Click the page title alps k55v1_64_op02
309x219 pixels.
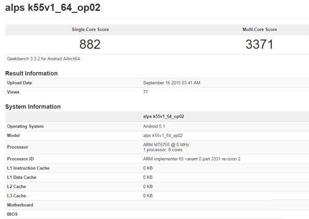[x=53, y=8]
